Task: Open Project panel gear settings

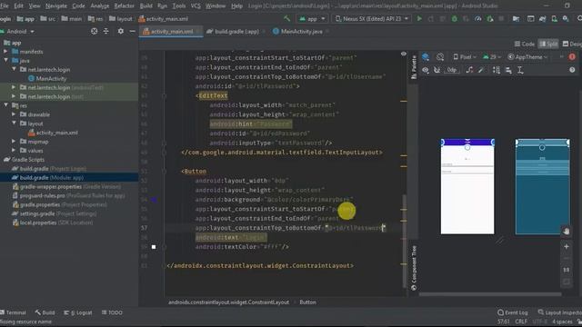Action: [x=121, y=32]
